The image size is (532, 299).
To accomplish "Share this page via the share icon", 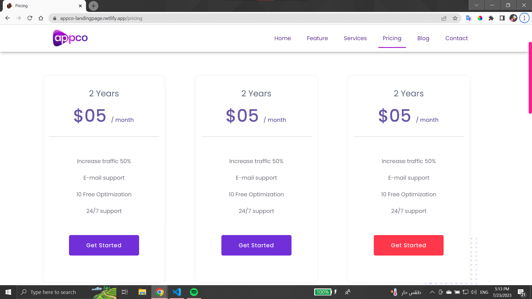I will pyautogui.click(x=444, y=18).
